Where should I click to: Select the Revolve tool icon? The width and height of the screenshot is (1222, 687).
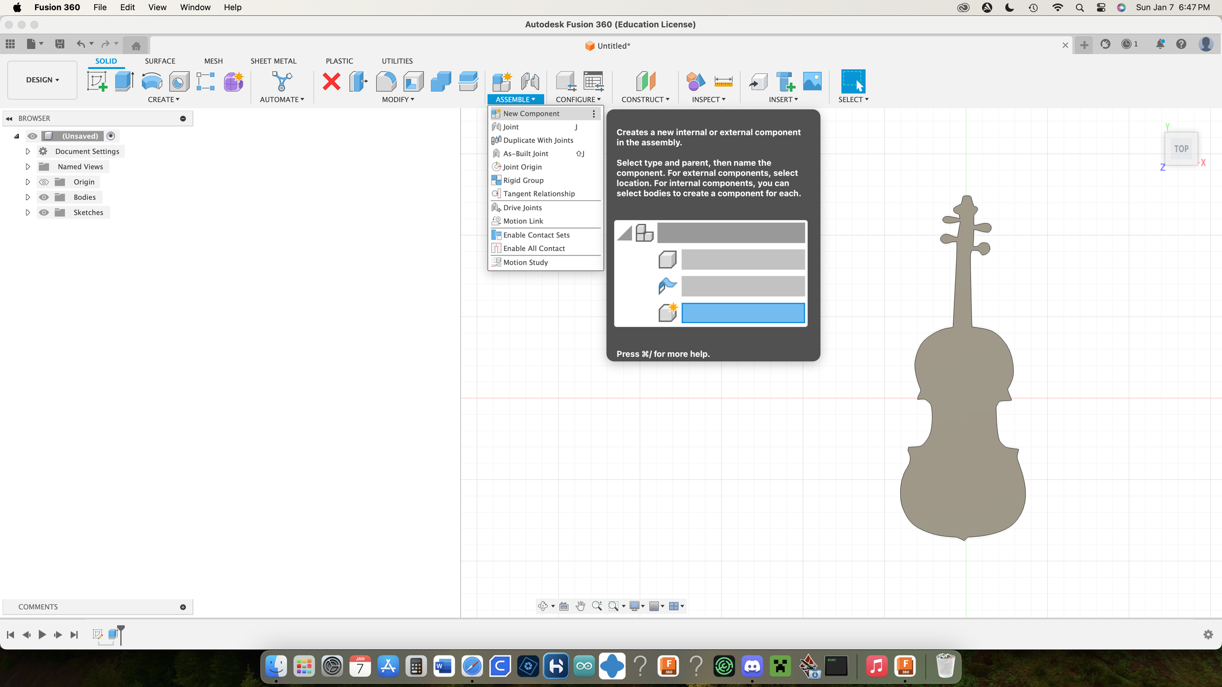152,81
